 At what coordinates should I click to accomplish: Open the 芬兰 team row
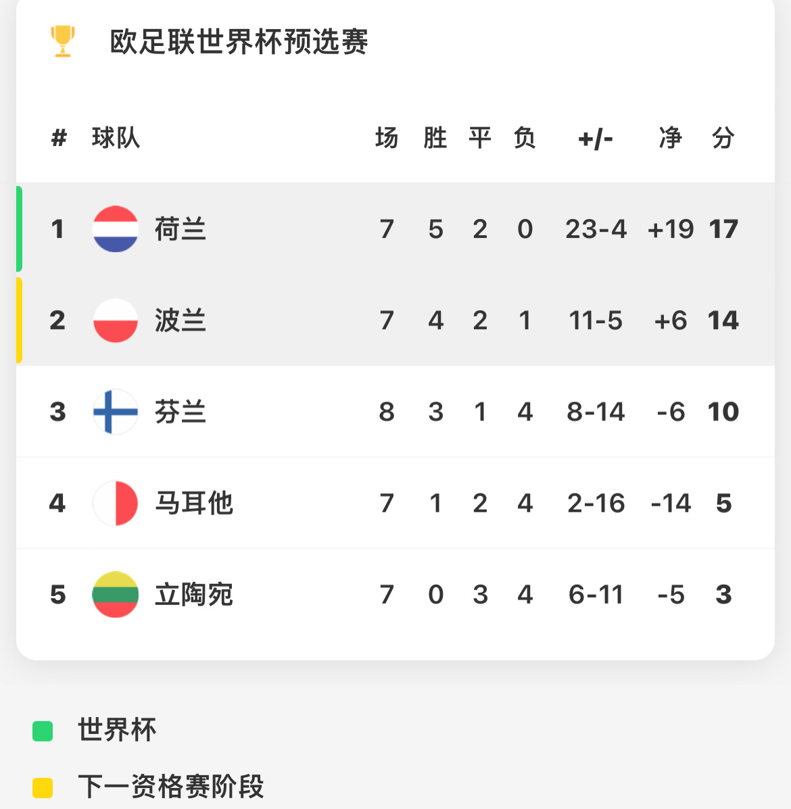[x=395, y=412]
